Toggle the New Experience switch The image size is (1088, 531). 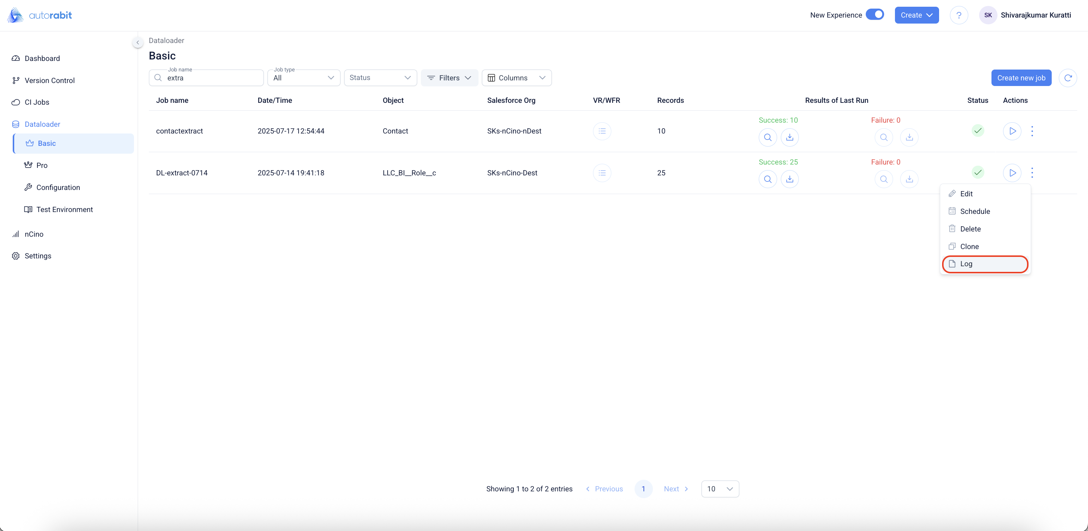[875, 15]
